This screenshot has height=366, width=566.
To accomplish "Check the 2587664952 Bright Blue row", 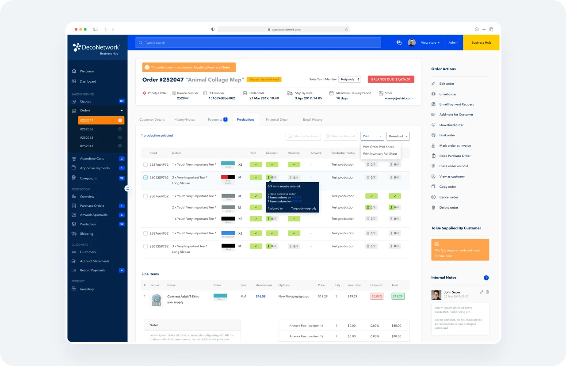I will click(x=145, y=233).
